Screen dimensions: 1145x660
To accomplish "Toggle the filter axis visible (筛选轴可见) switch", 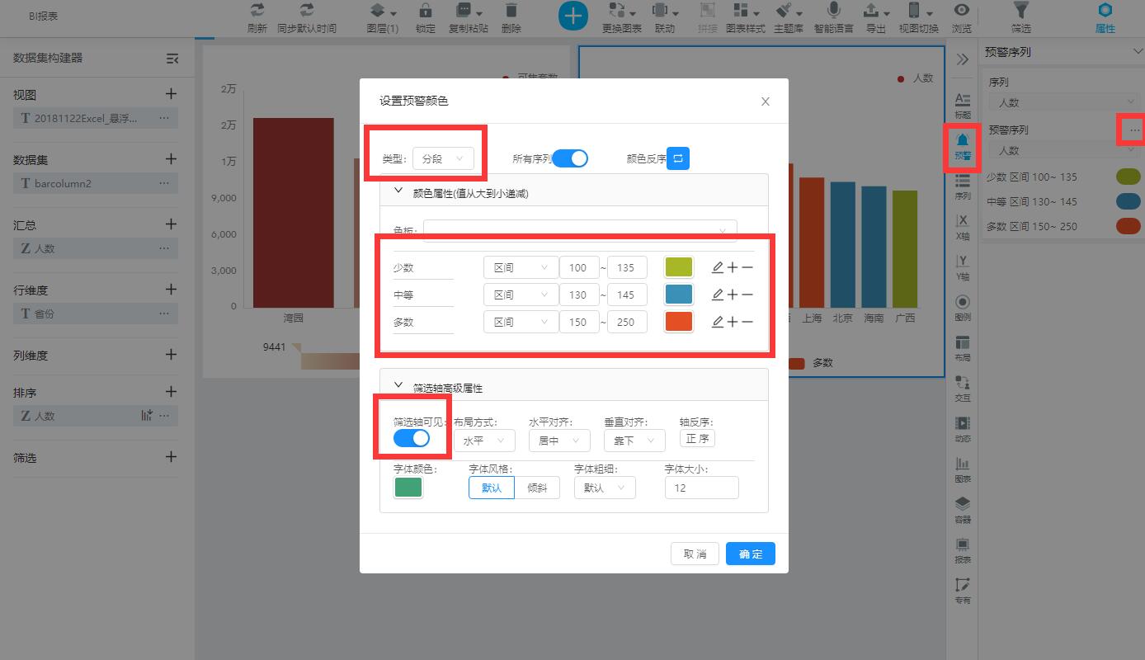I will tap(412, 438).
